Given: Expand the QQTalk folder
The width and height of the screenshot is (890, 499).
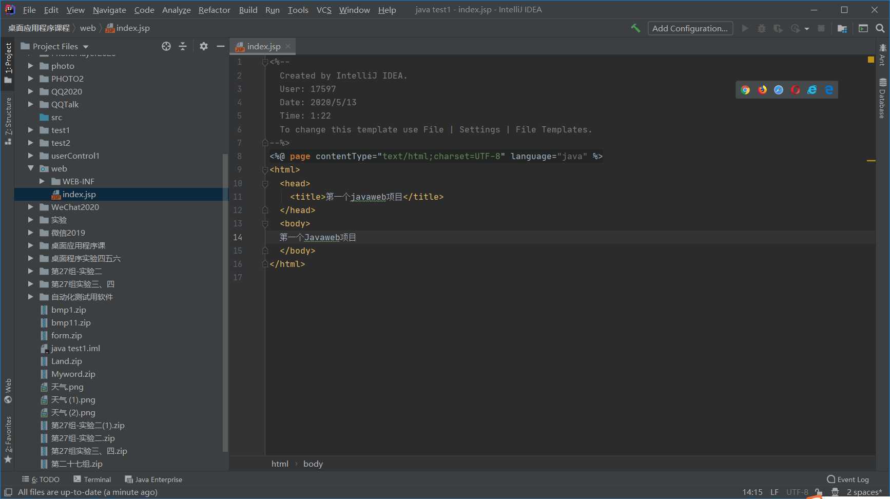Looking at the screenshot, I should coord(30,104).
